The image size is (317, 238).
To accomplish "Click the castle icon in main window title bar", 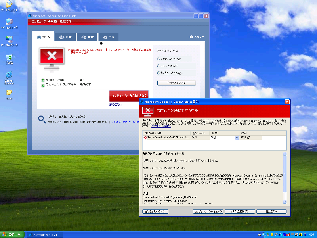I will pos(30,16).
